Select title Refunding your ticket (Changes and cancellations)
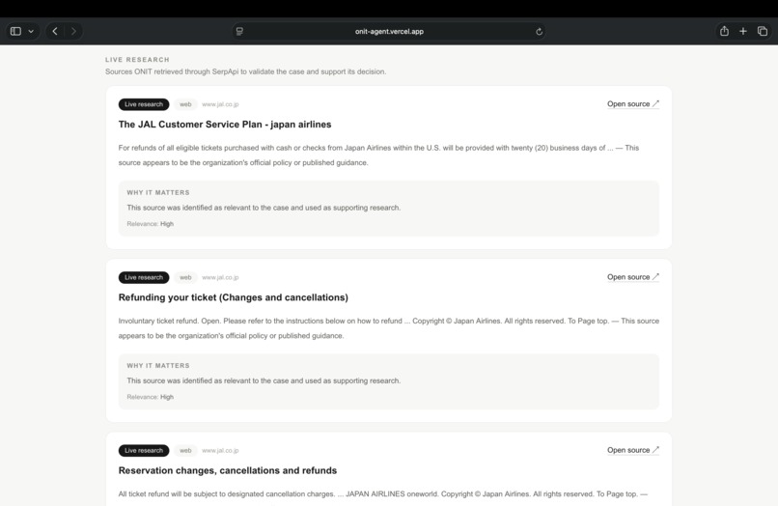 [234, 297]
